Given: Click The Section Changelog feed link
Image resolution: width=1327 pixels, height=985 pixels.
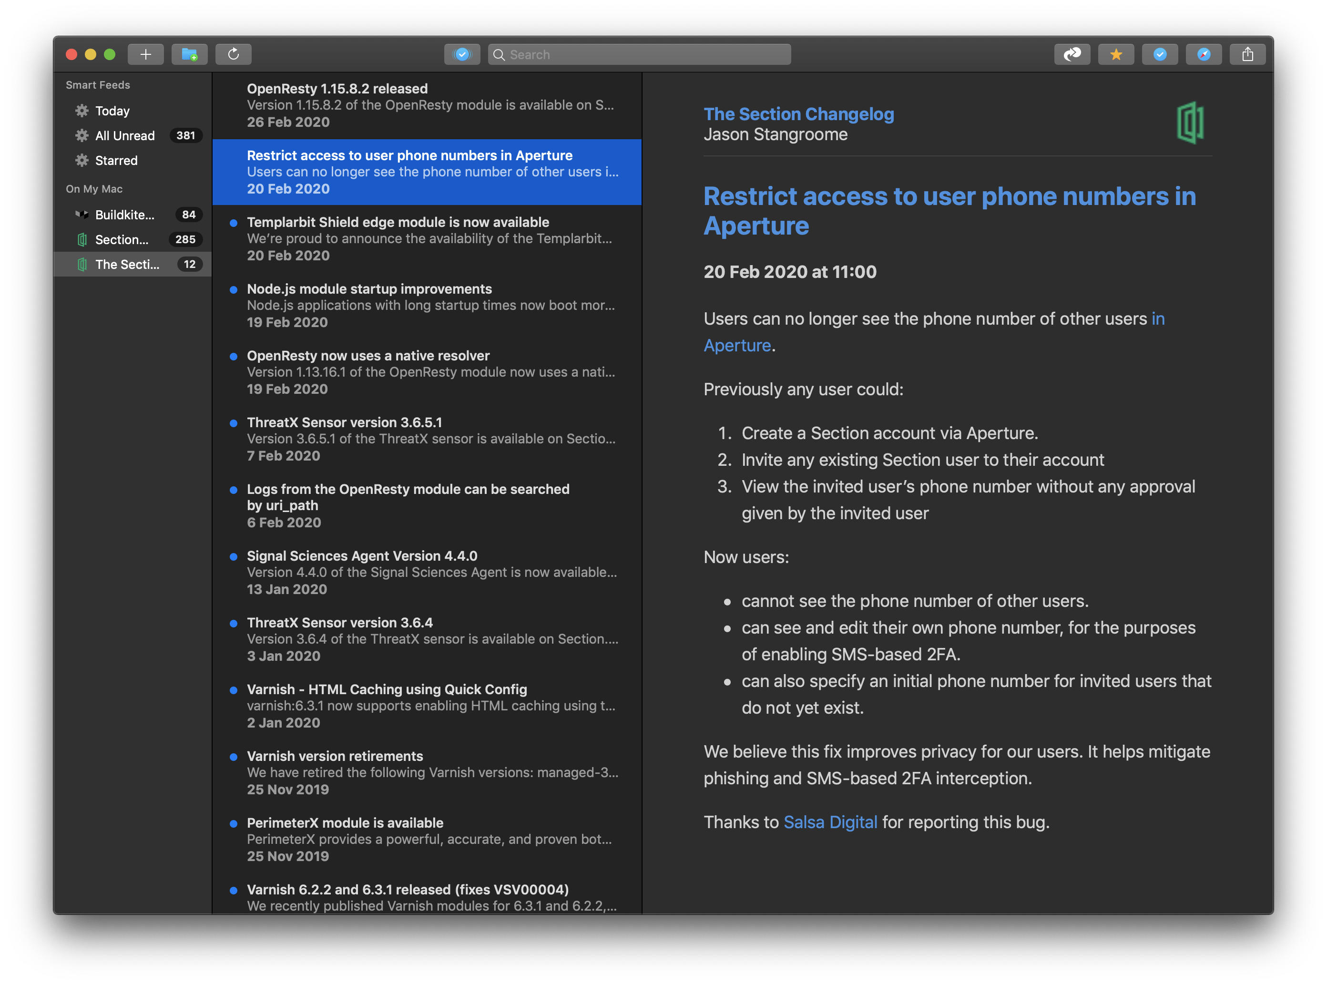Looking at the screenshot, I should pos(798,114).
